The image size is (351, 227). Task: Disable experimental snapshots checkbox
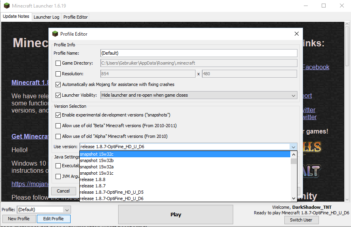(58, 115)
